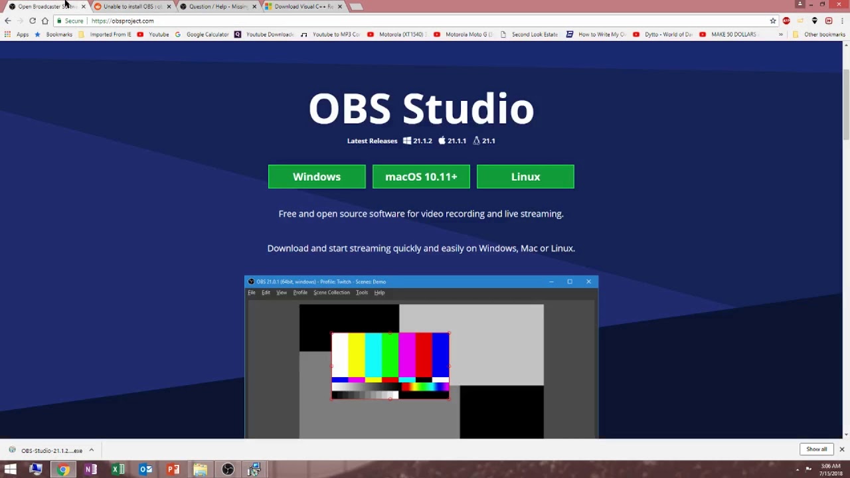Open the Windows Start menu

coord(10,469)
